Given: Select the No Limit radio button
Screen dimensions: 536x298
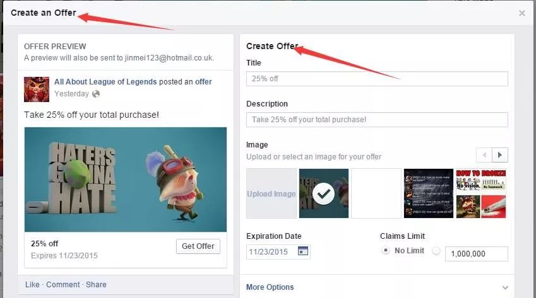Looking at the screenshot, I should [x=386, y=251].
